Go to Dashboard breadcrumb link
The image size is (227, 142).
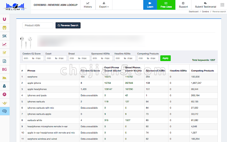pyautogui.click(x=194, y=12)
